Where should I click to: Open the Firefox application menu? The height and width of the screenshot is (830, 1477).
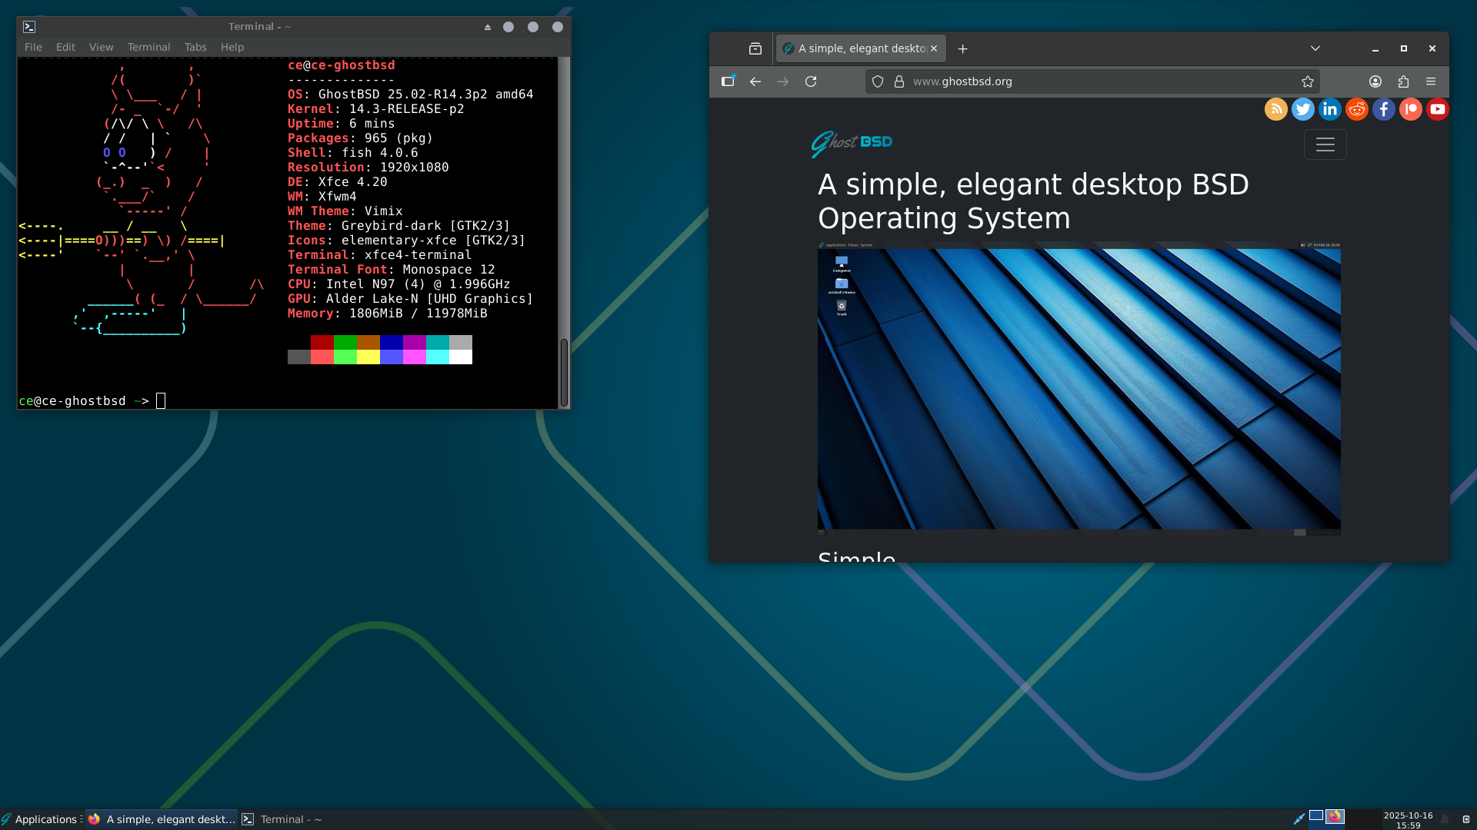point(1431,81)
